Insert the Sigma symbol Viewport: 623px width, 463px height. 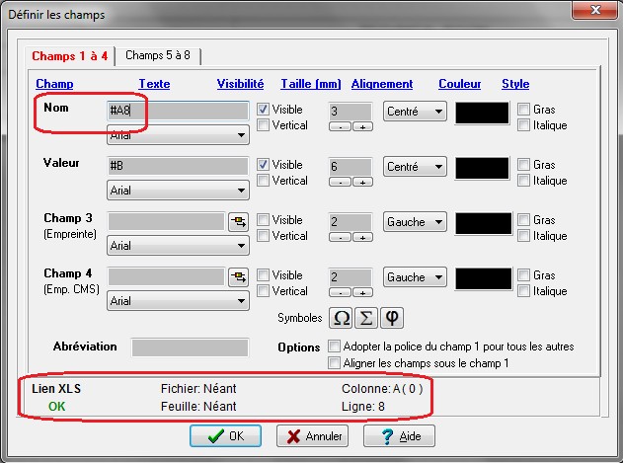365,318
